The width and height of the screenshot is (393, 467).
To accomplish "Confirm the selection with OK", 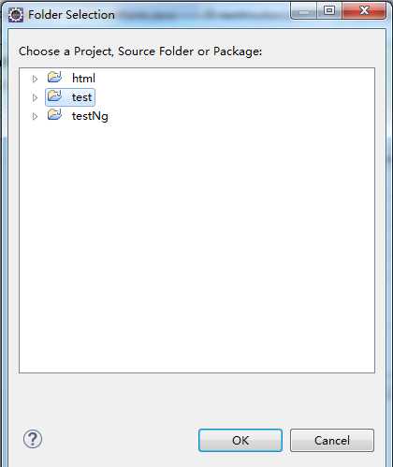I will click(240, 440).
